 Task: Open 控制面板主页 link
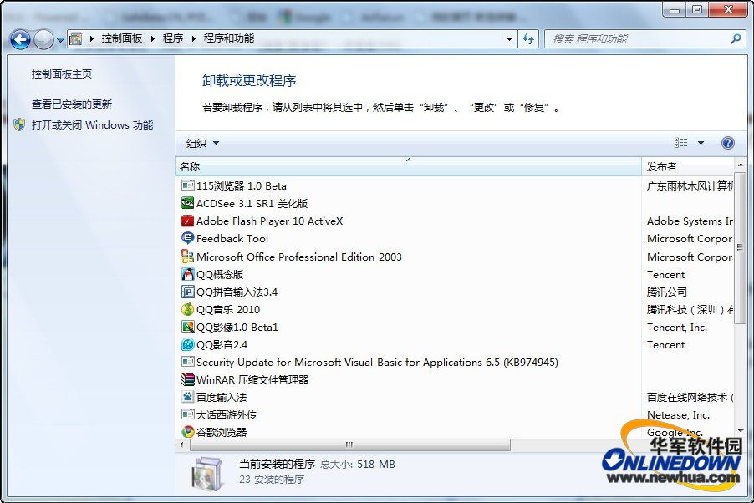[62, 74]
